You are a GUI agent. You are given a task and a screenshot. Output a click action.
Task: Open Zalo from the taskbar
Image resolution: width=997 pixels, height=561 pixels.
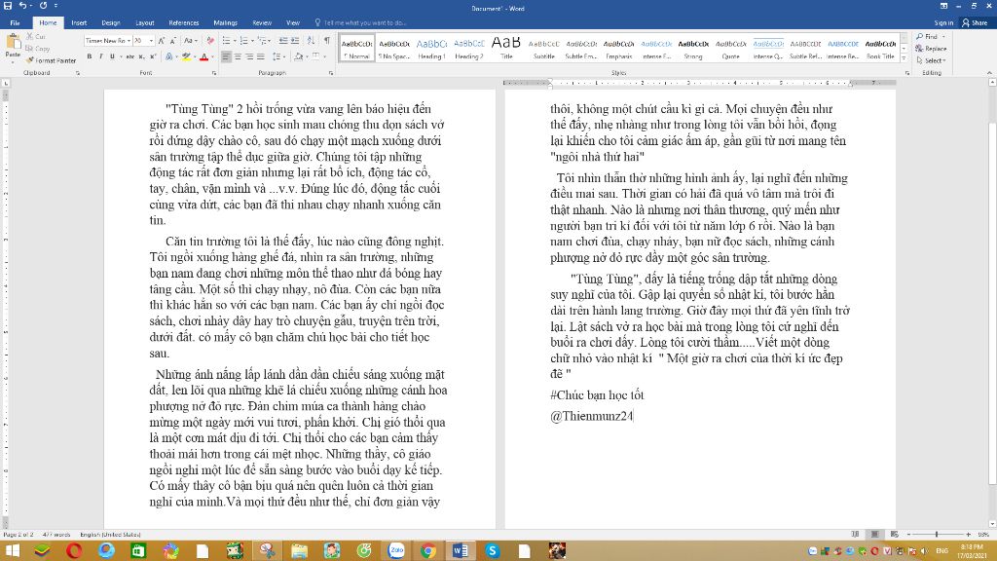tap(396, 550)
